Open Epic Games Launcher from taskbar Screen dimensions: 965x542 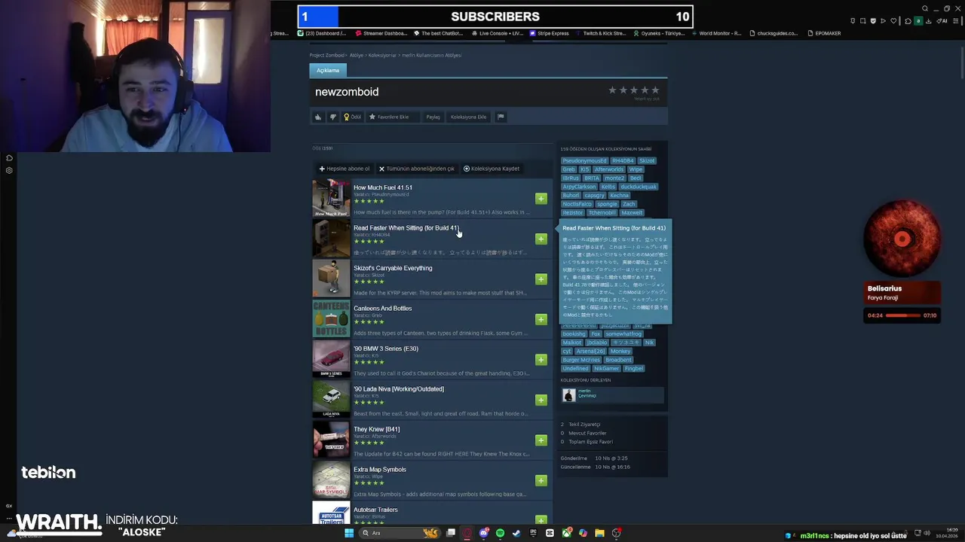click(x=533, y=533)
